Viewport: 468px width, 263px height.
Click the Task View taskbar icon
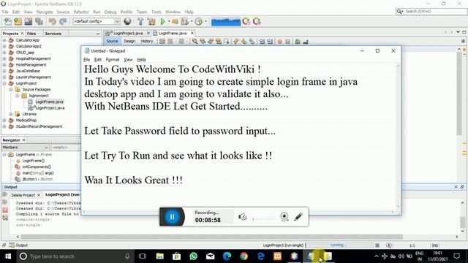143,256
